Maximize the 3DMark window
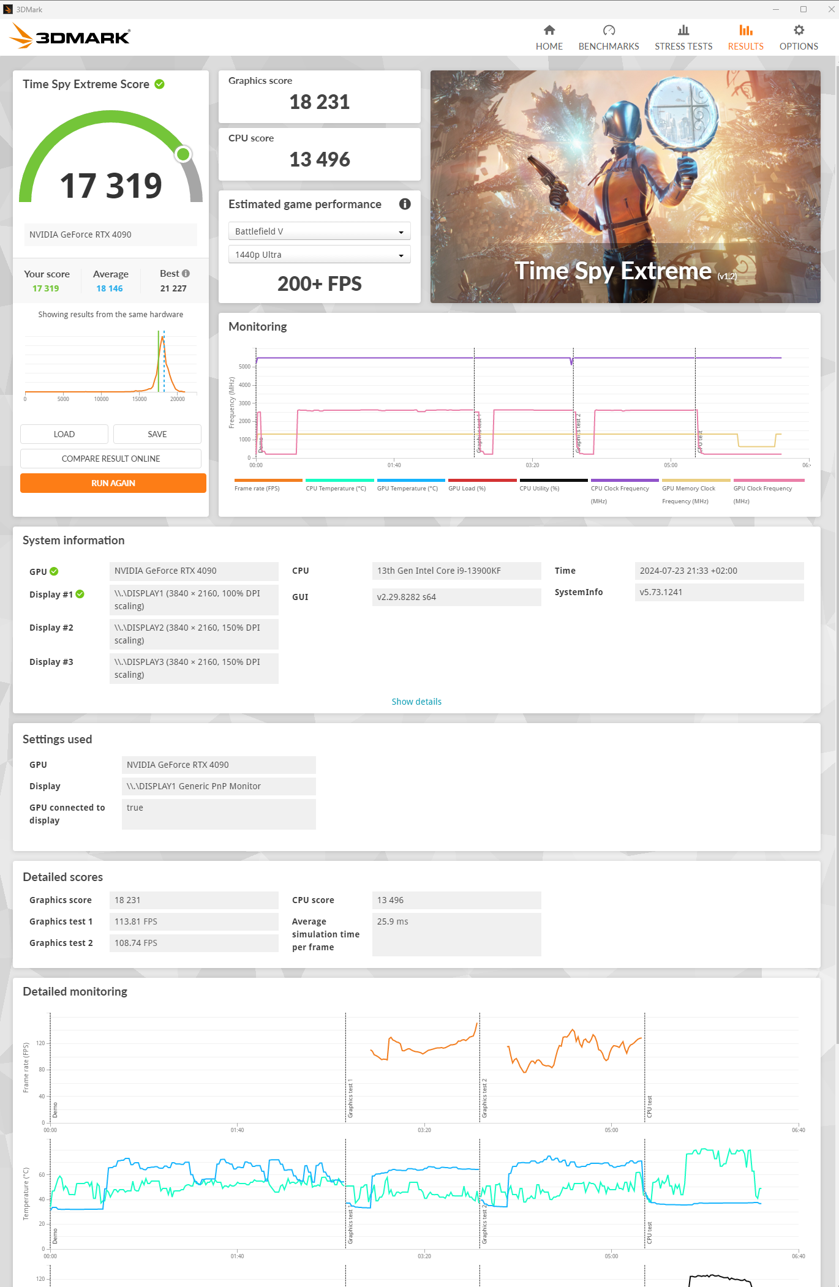The width and height of the screenshot is (839, 1287). click(x=803, y=9)
